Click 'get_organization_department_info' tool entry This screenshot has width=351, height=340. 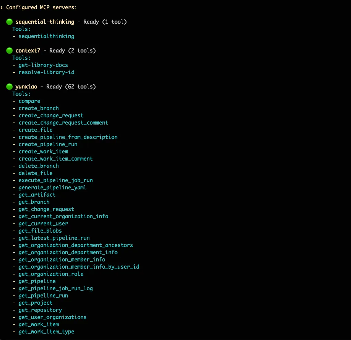point(68,253)
